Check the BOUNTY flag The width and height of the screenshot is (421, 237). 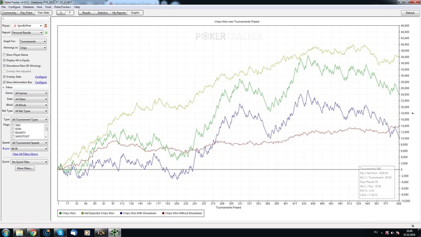(x=13, y=133)
